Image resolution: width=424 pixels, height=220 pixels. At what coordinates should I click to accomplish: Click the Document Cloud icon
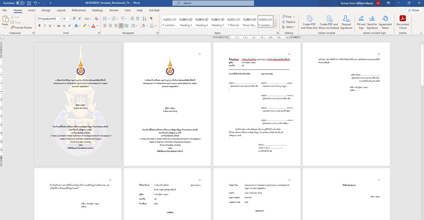click(x=402, y=23)
